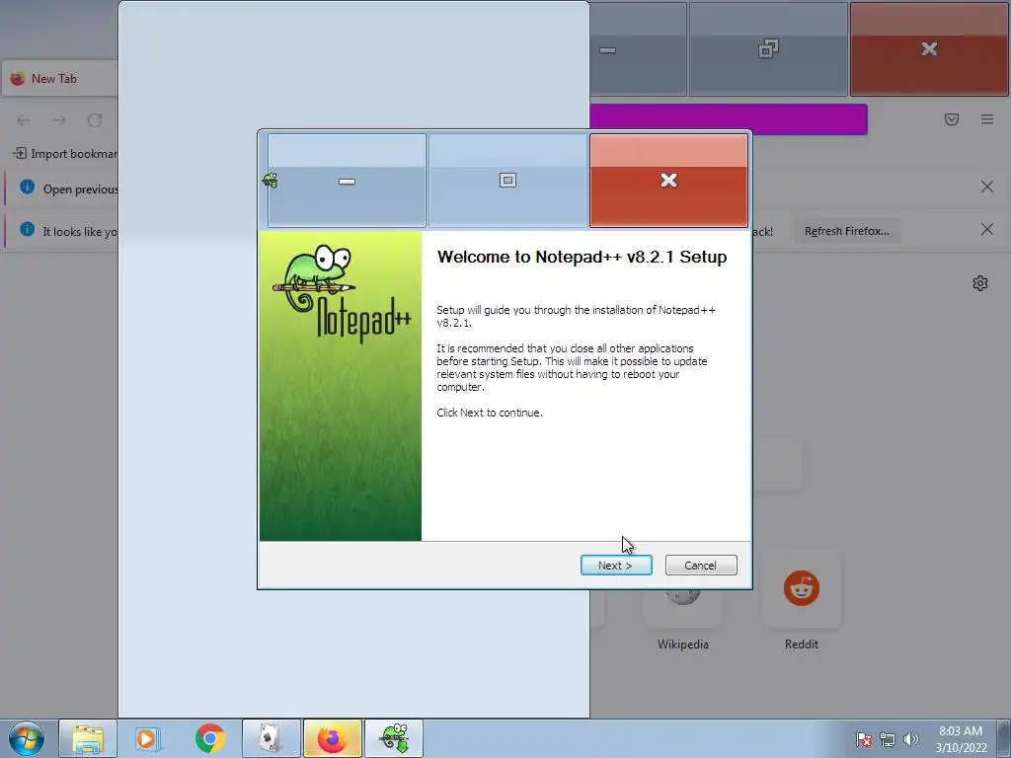Screen dimensions: 1011x758
Task: Open the Reddit shortcut tile
Action: (x=802, y=588)
